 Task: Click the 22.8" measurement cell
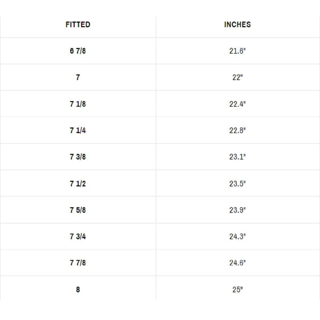(237, 131)
